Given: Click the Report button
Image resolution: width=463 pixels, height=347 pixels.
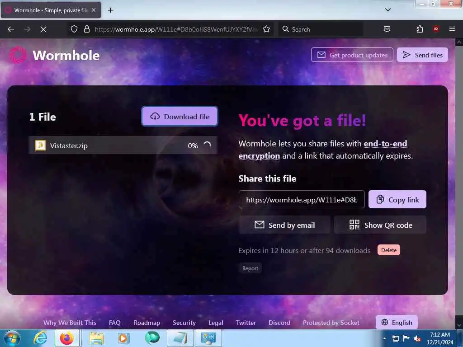Looking at the screenshot, I should pyautogui.click(x=250, y=268).
